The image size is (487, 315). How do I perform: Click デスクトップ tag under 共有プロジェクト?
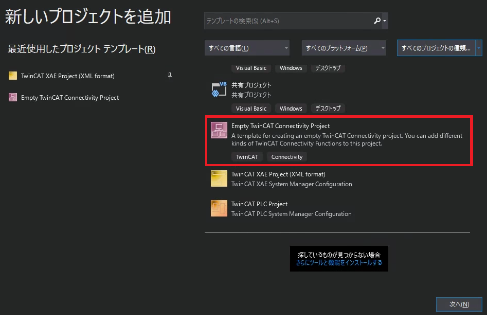pyautogui.click(x=328, y=108)
